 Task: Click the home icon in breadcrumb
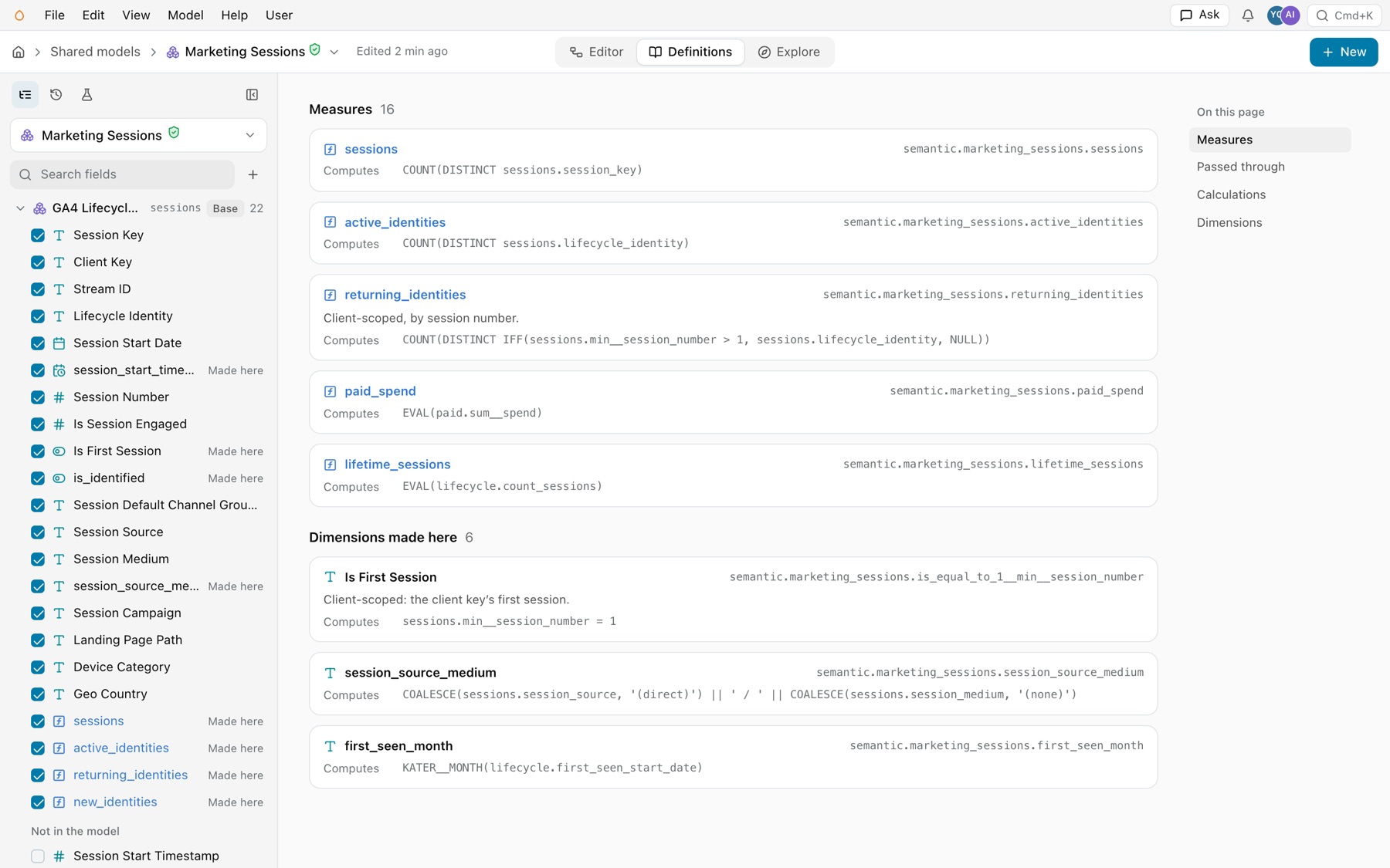pyautogui.click(x=19, y=52)
